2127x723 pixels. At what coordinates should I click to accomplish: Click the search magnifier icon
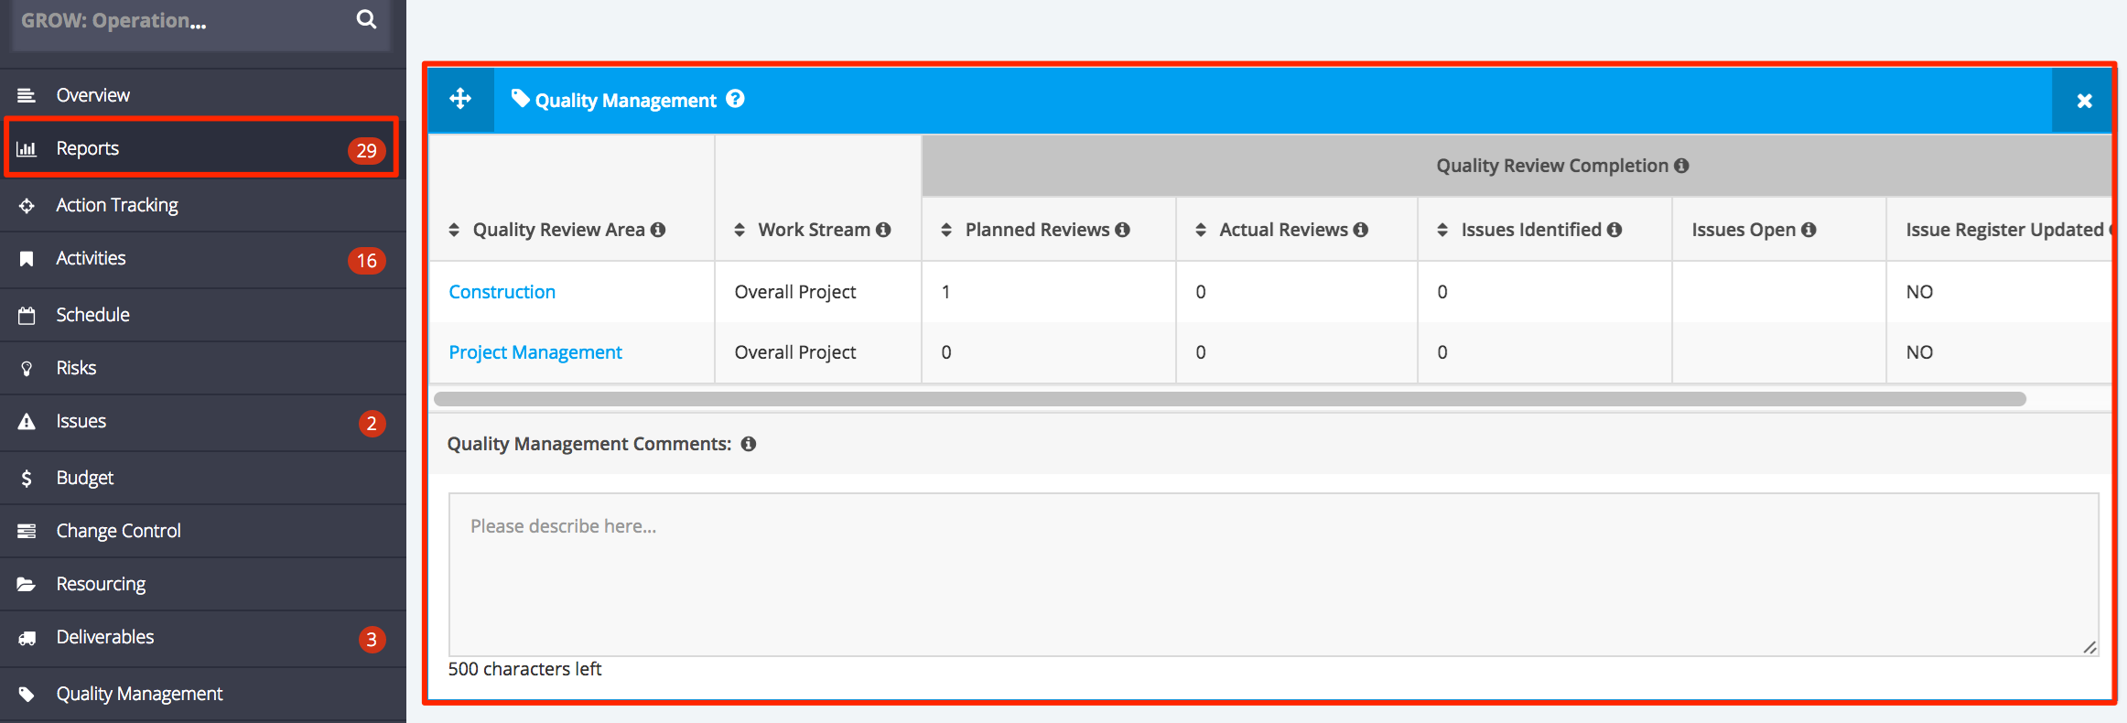pyautogui.click(x=366, y=19)
